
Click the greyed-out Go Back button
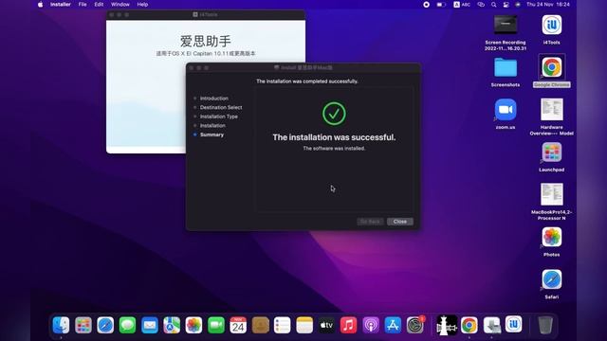pyautogui.click(x=370, y=222)
